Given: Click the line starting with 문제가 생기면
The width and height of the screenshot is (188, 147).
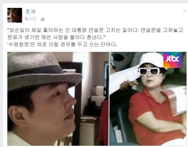Looking at the screenshot, I should [x=56, y=37].
